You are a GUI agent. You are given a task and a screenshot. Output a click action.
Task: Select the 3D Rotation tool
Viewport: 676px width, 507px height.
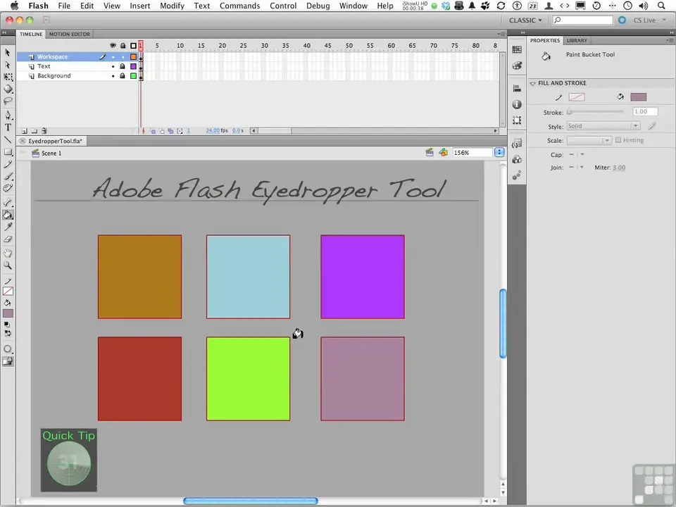click(x=8, y=89)
